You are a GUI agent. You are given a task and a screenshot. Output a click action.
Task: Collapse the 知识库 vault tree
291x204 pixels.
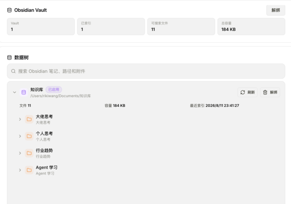[14, 92]
